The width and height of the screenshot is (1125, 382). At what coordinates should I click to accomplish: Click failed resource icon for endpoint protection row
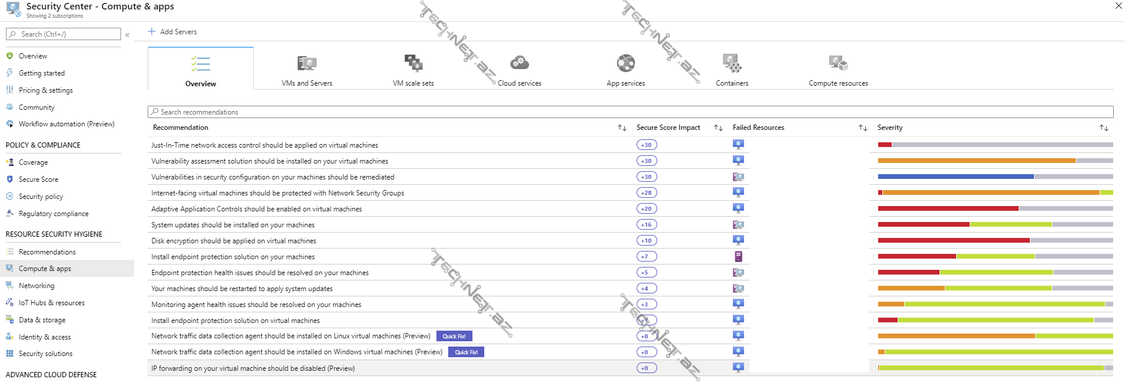click(x=738, y=257)
